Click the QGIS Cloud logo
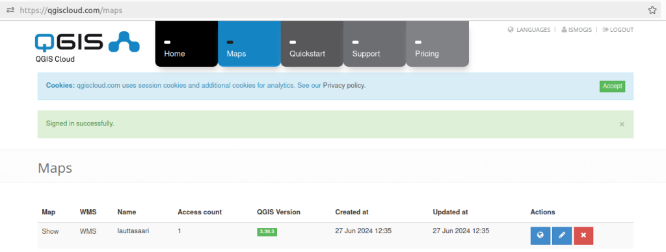Viewport: 666px width, 252px height. point(87,47)
